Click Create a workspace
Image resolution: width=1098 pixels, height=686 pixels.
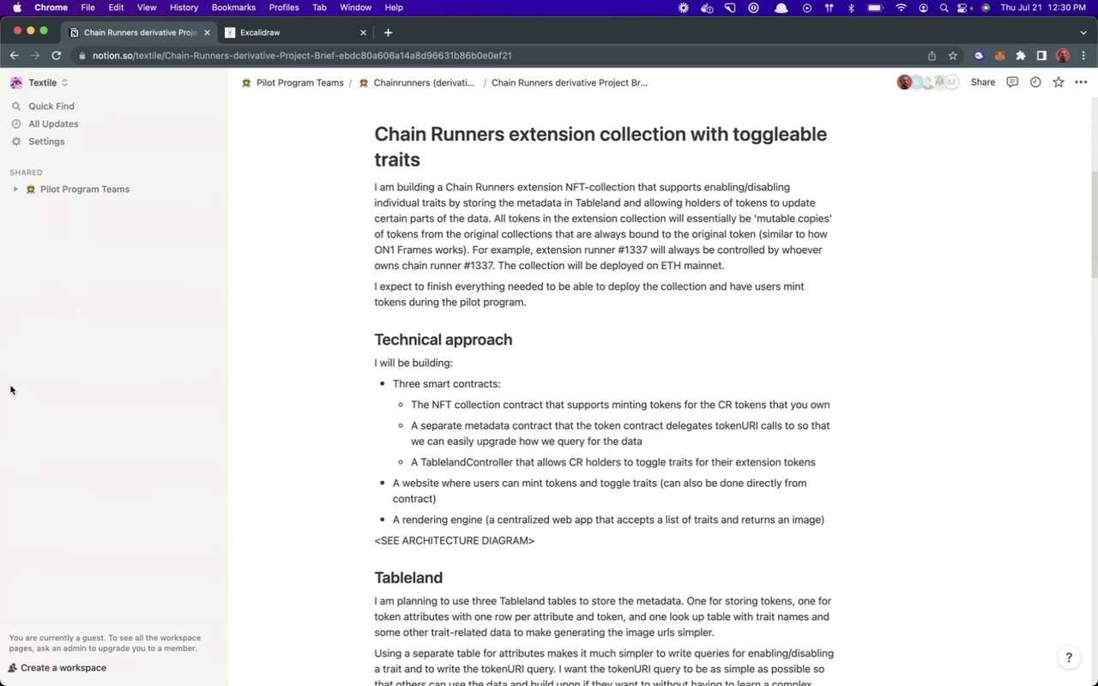pyautogui.click(x=57, y=668)
